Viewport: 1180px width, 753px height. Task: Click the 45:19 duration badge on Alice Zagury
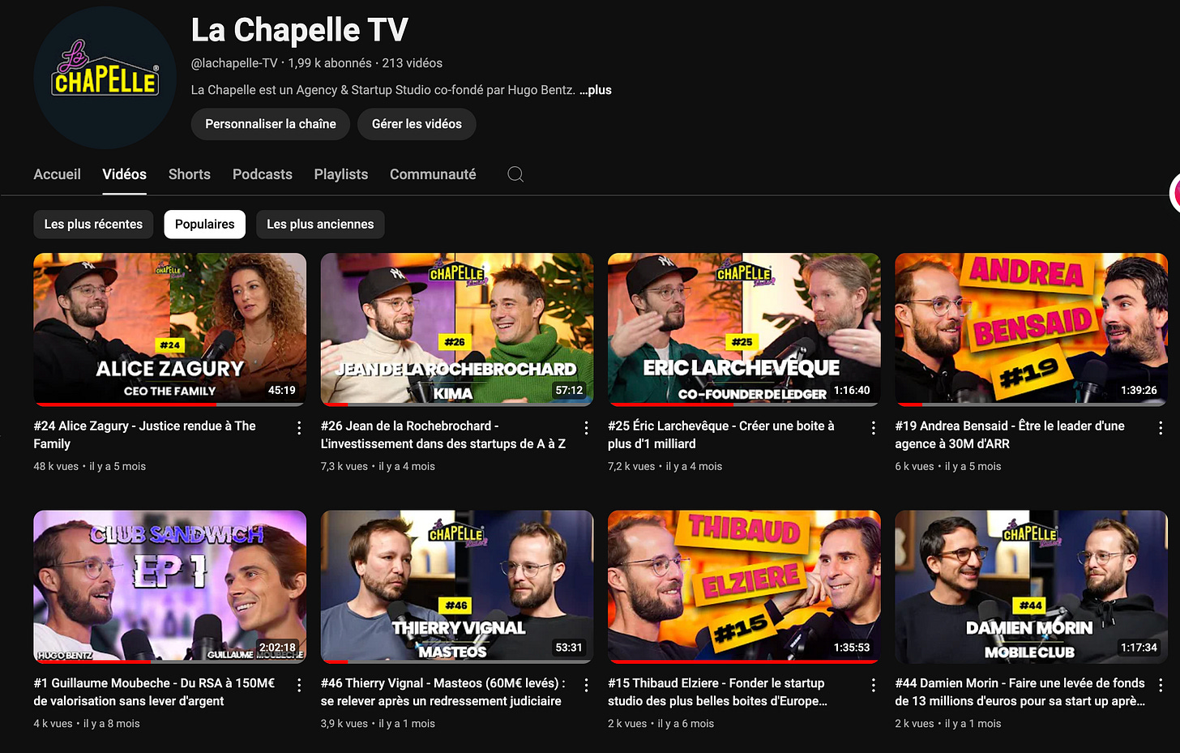pyautogui.click(x=282, y=390)
